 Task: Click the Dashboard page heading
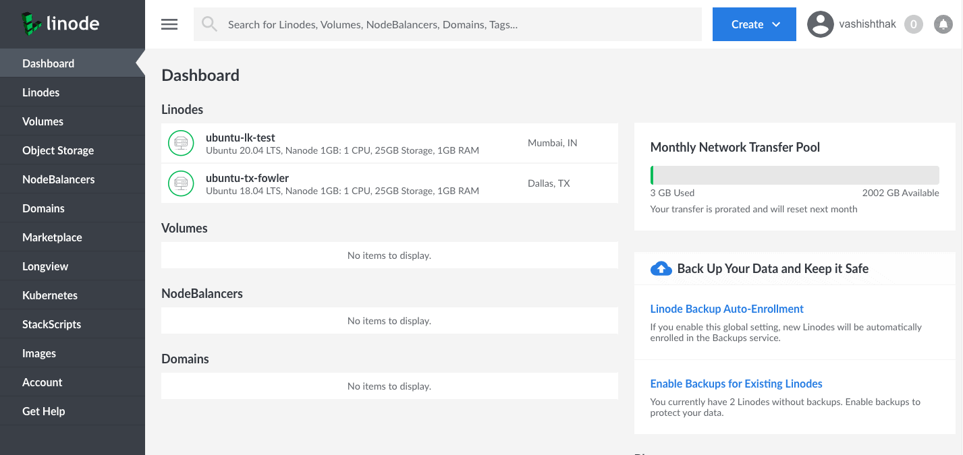(200, 75)
